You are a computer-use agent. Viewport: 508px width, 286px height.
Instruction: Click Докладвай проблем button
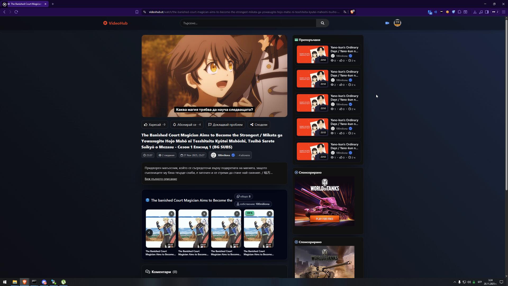225,125
